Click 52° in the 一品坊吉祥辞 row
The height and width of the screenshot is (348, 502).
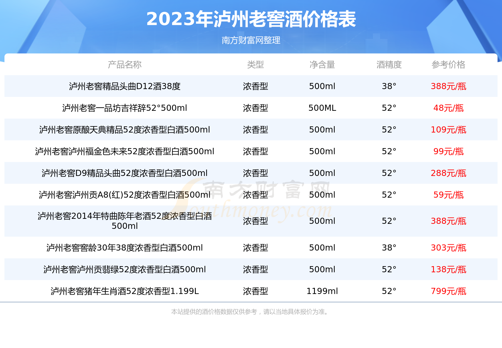pyautogui.click(x=389, y=108)
